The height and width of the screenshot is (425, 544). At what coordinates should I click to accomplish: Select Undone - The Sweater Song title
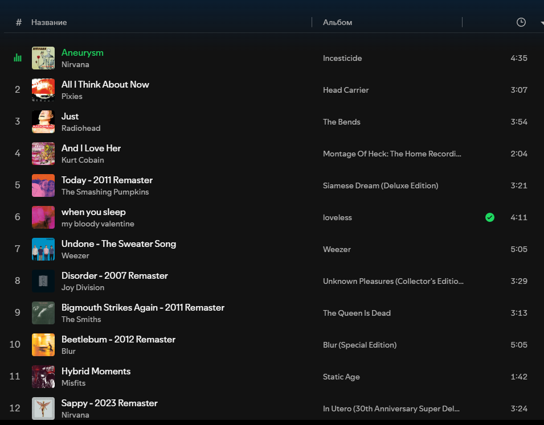coord(118,244)
